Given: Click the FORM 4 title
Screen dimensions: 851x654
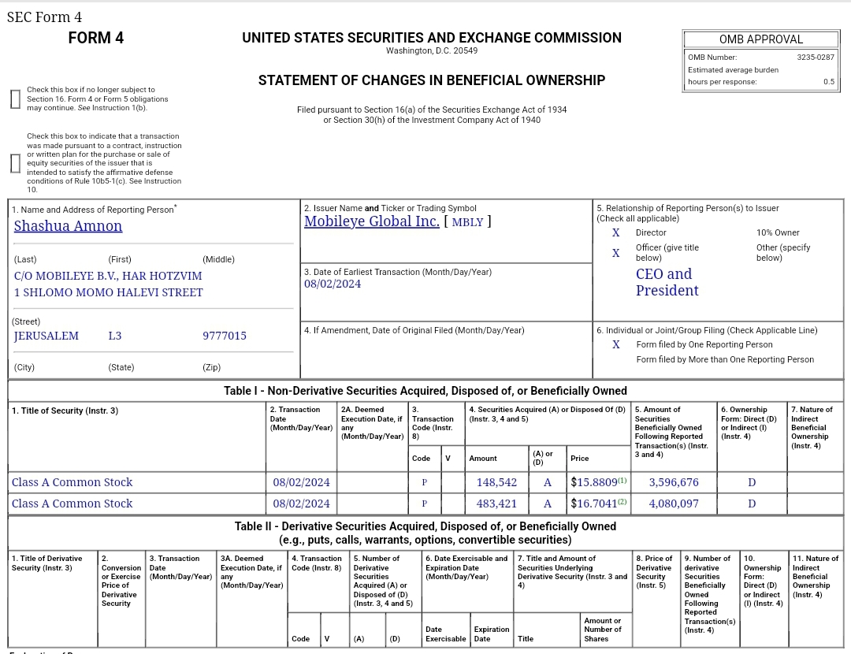Looking at the screenshot, I should click(x=96, y=38).
